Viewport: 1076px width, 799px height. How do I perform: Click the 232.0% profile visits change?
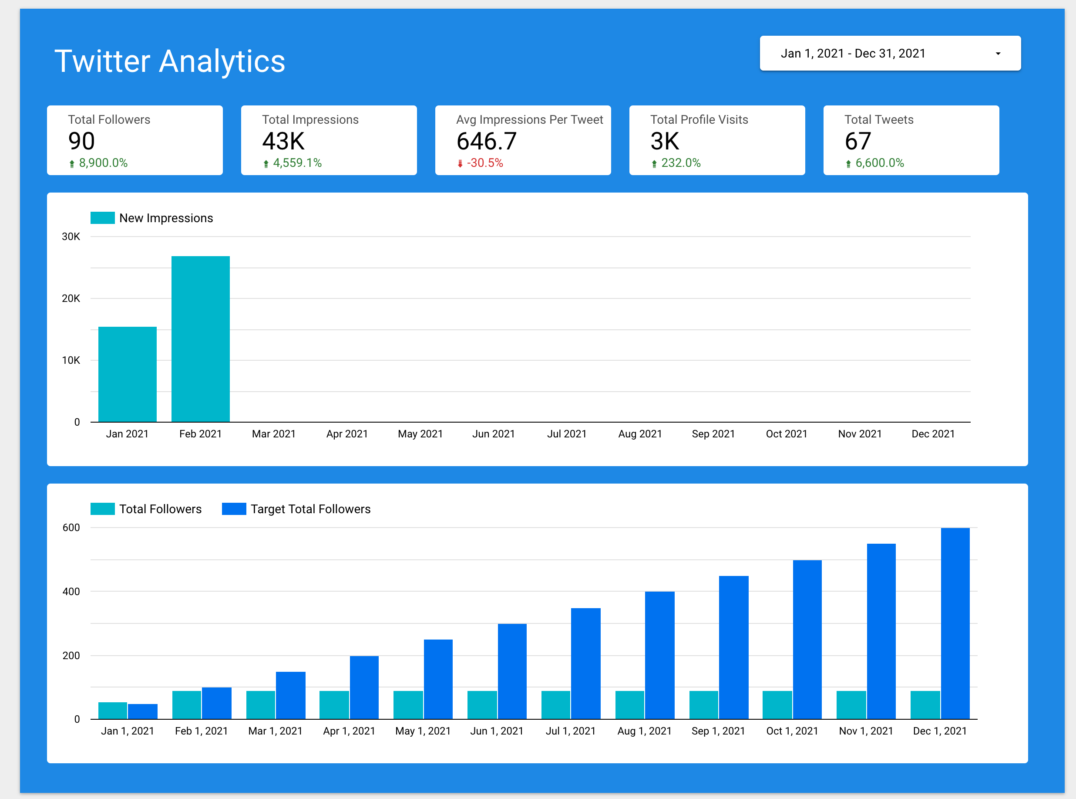click(x=676, y=163)
